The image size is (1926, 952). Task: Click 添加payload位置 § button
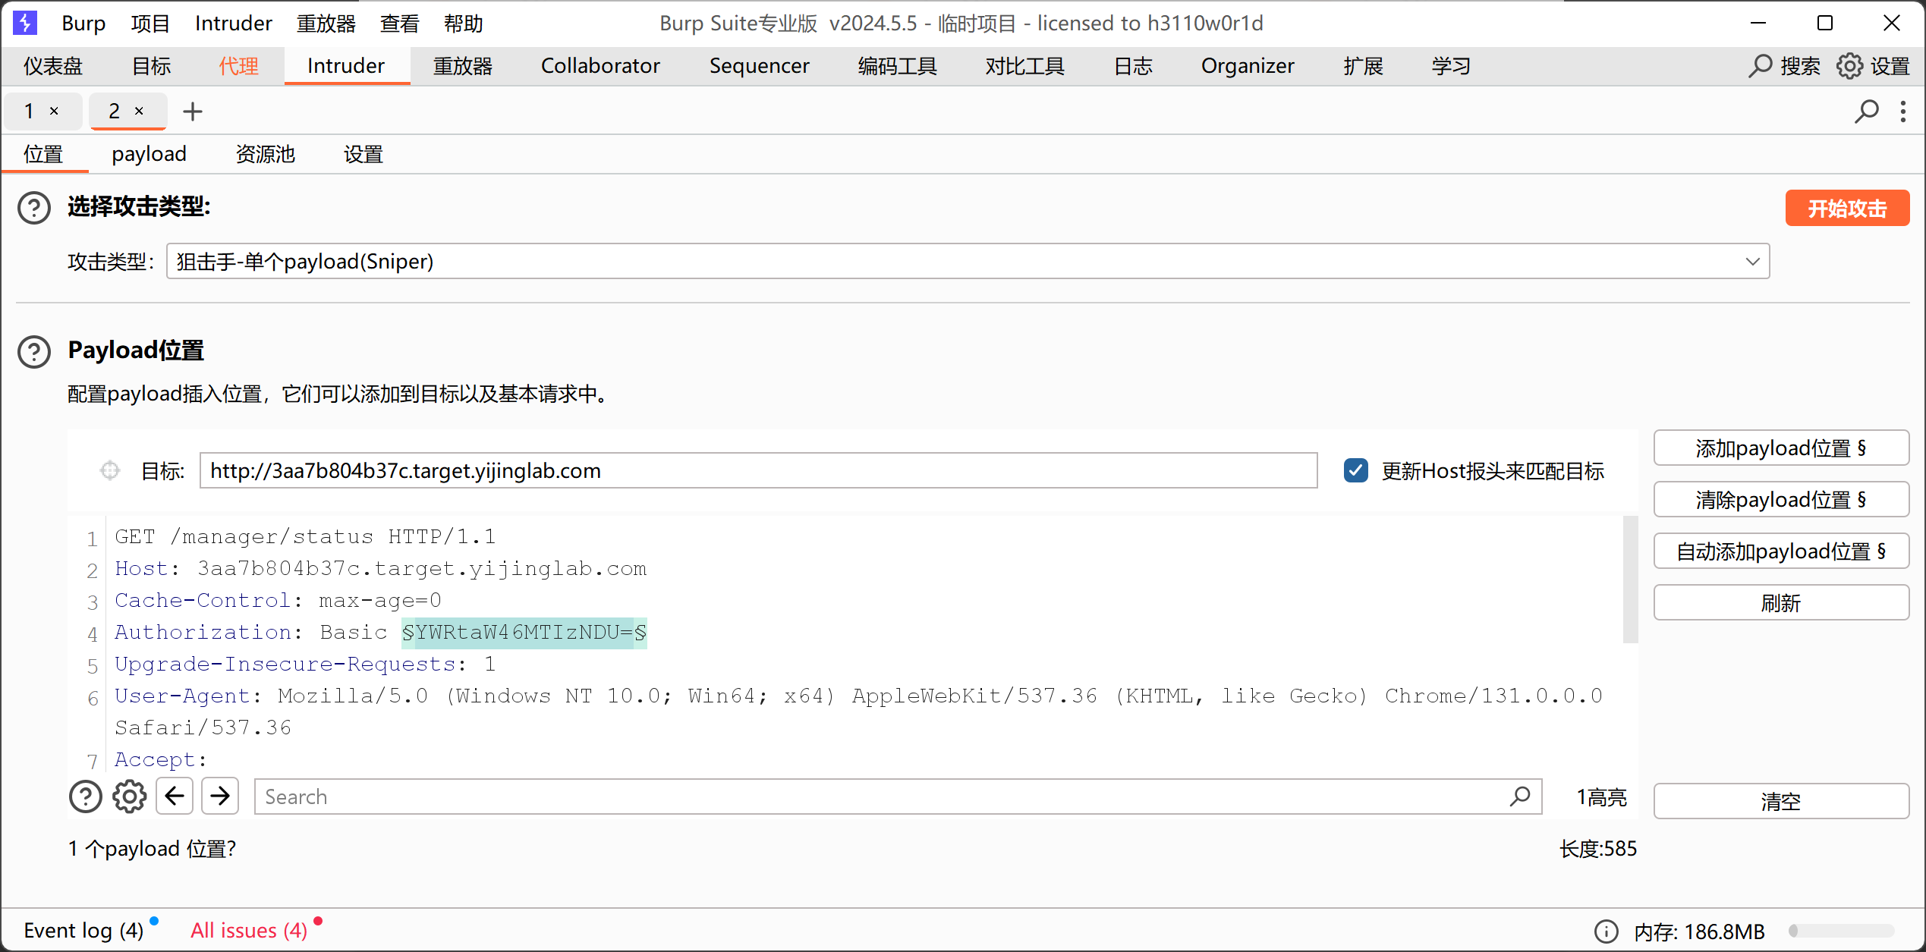coord(1781,448)
